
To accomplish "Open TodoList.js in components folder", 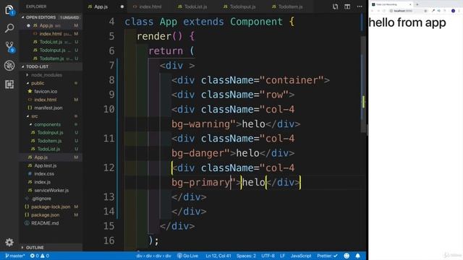I will (x=48, y=149).
